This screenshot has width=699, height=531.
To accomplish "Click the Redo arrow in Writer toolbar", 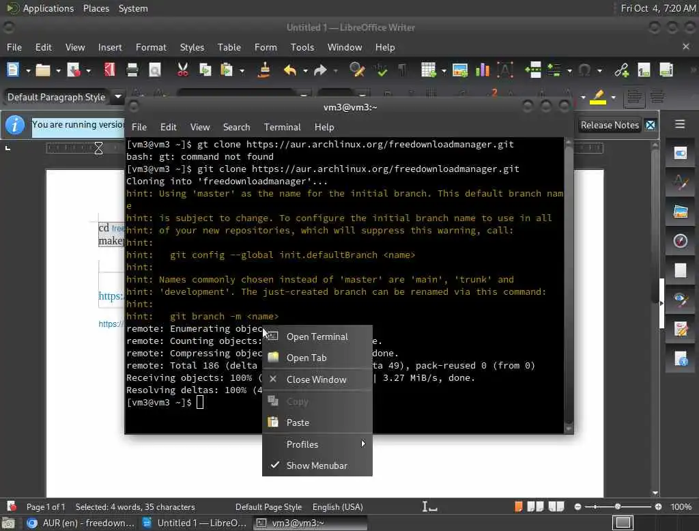I will tap(321, 70).
